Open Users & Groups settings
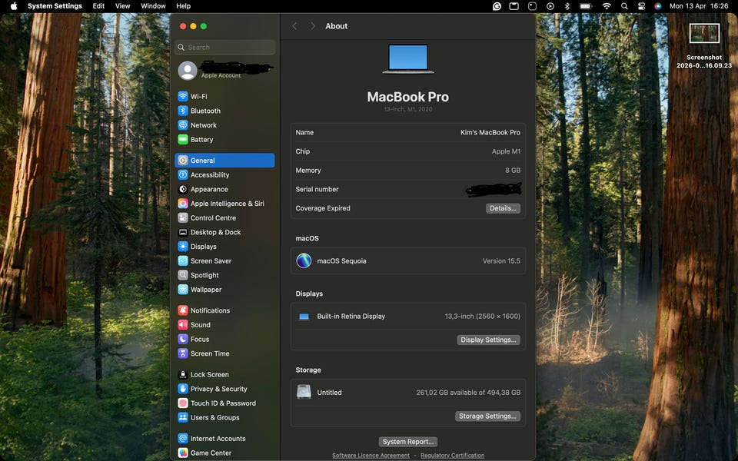 click(224, 417)
